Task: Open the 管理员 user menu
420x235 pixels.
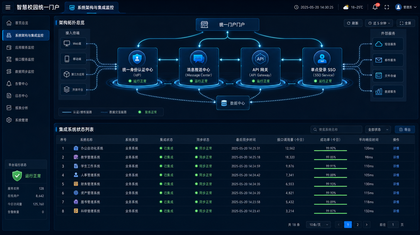Action: pos(406,7)
